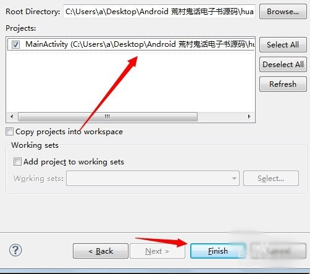
Task: Click the Cancel button
Action: pos(278,251)
